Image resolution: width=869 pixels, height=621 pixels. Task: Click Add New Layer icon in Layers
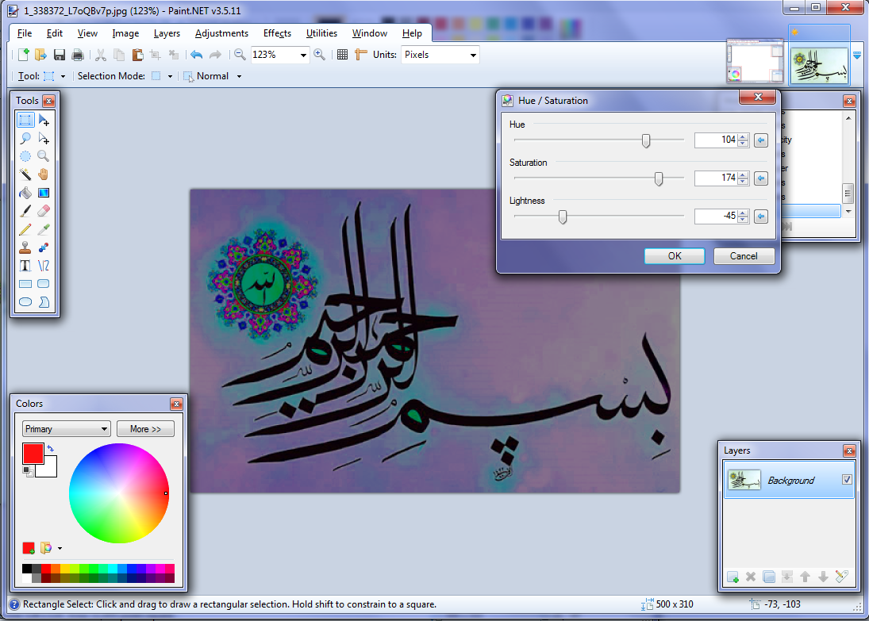pyautogui.click(x=732, y=577)
